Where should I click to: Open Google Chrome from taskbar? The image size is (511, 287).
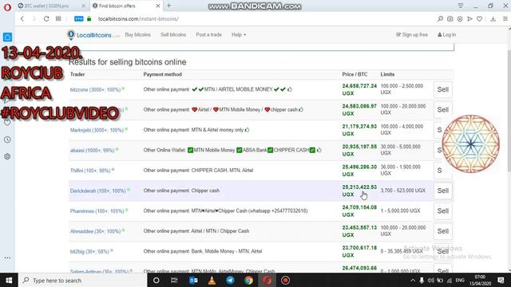[x=248, y=280]
